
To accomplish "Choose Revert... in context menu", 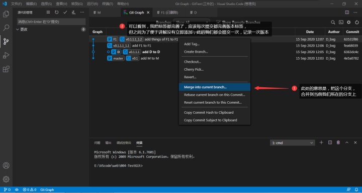I will pos(215,77).
